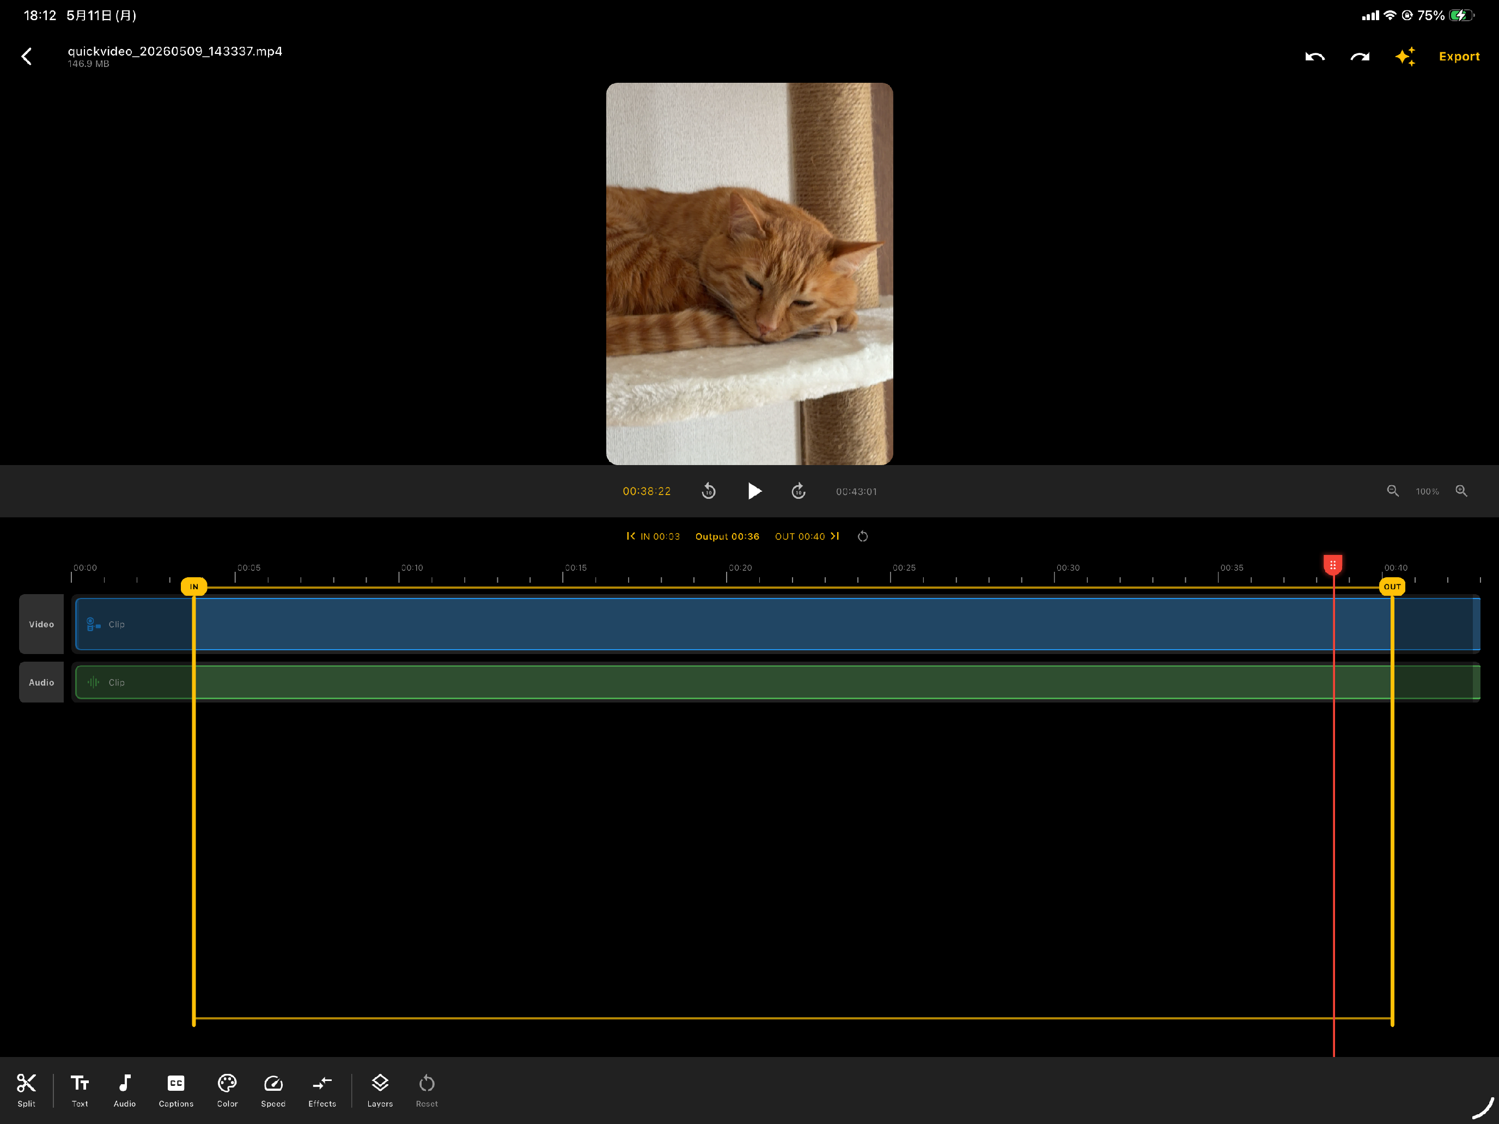1499x1124 pixels.
Task: Tap the 00:30 mark on ruler
Action: tap(1068, 568)
